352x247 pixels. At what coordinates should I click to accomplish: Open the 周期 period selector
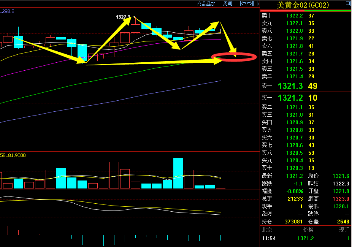tap(228, 4)
